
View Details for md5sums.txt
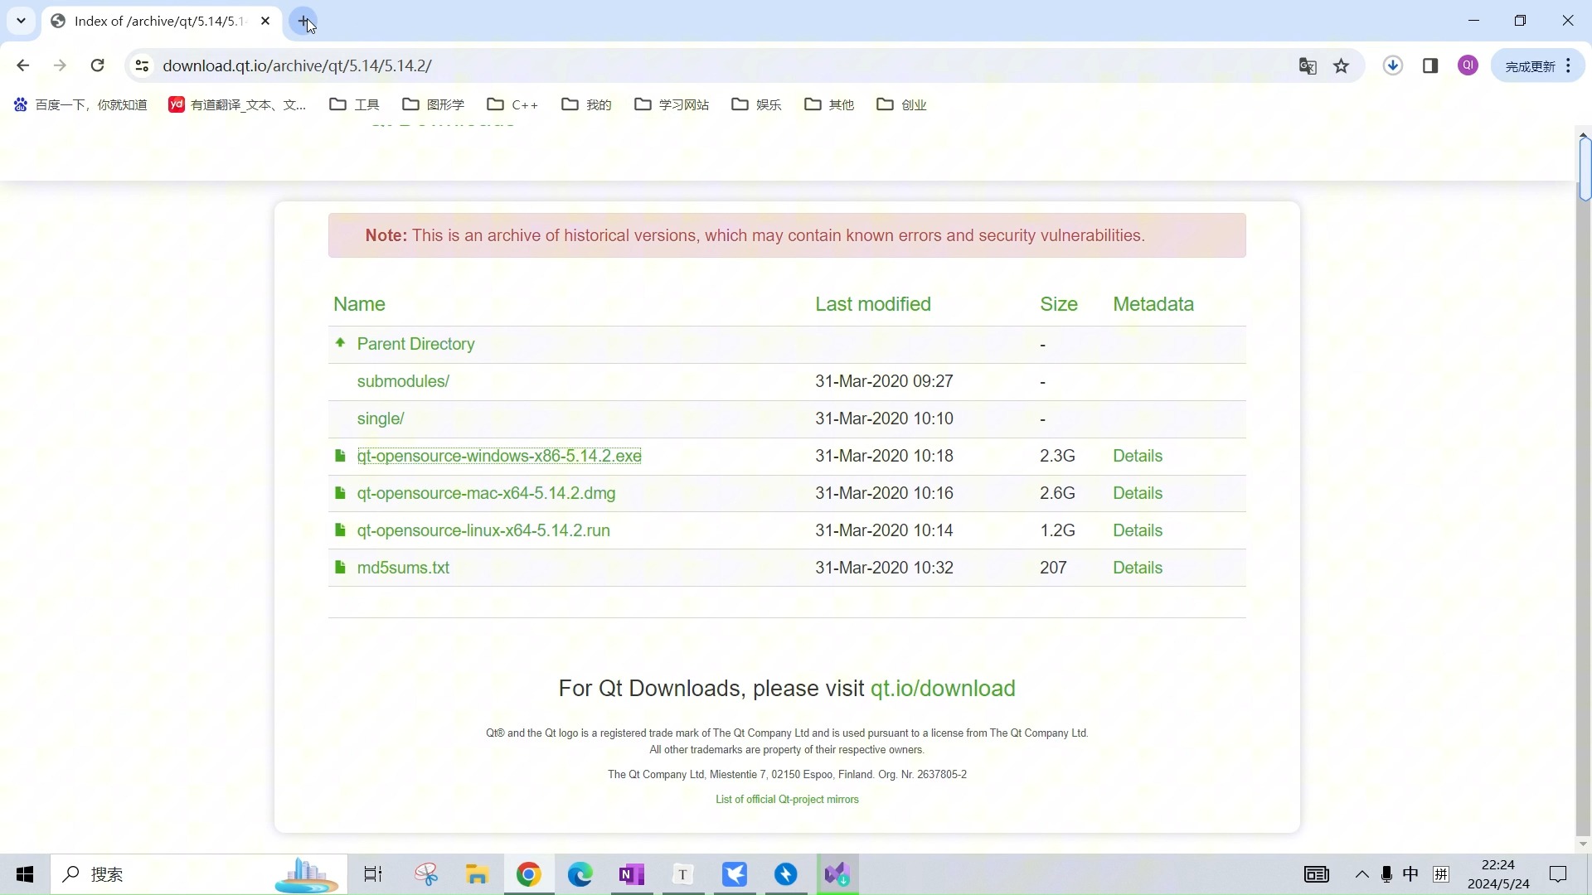point(1138,568)
